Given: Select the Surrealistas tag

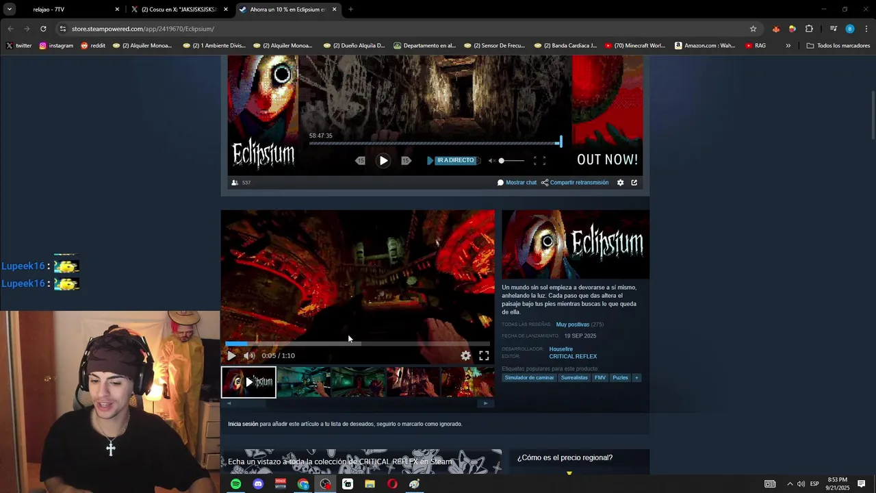Looking at the screenshot, I should (574, 378).
